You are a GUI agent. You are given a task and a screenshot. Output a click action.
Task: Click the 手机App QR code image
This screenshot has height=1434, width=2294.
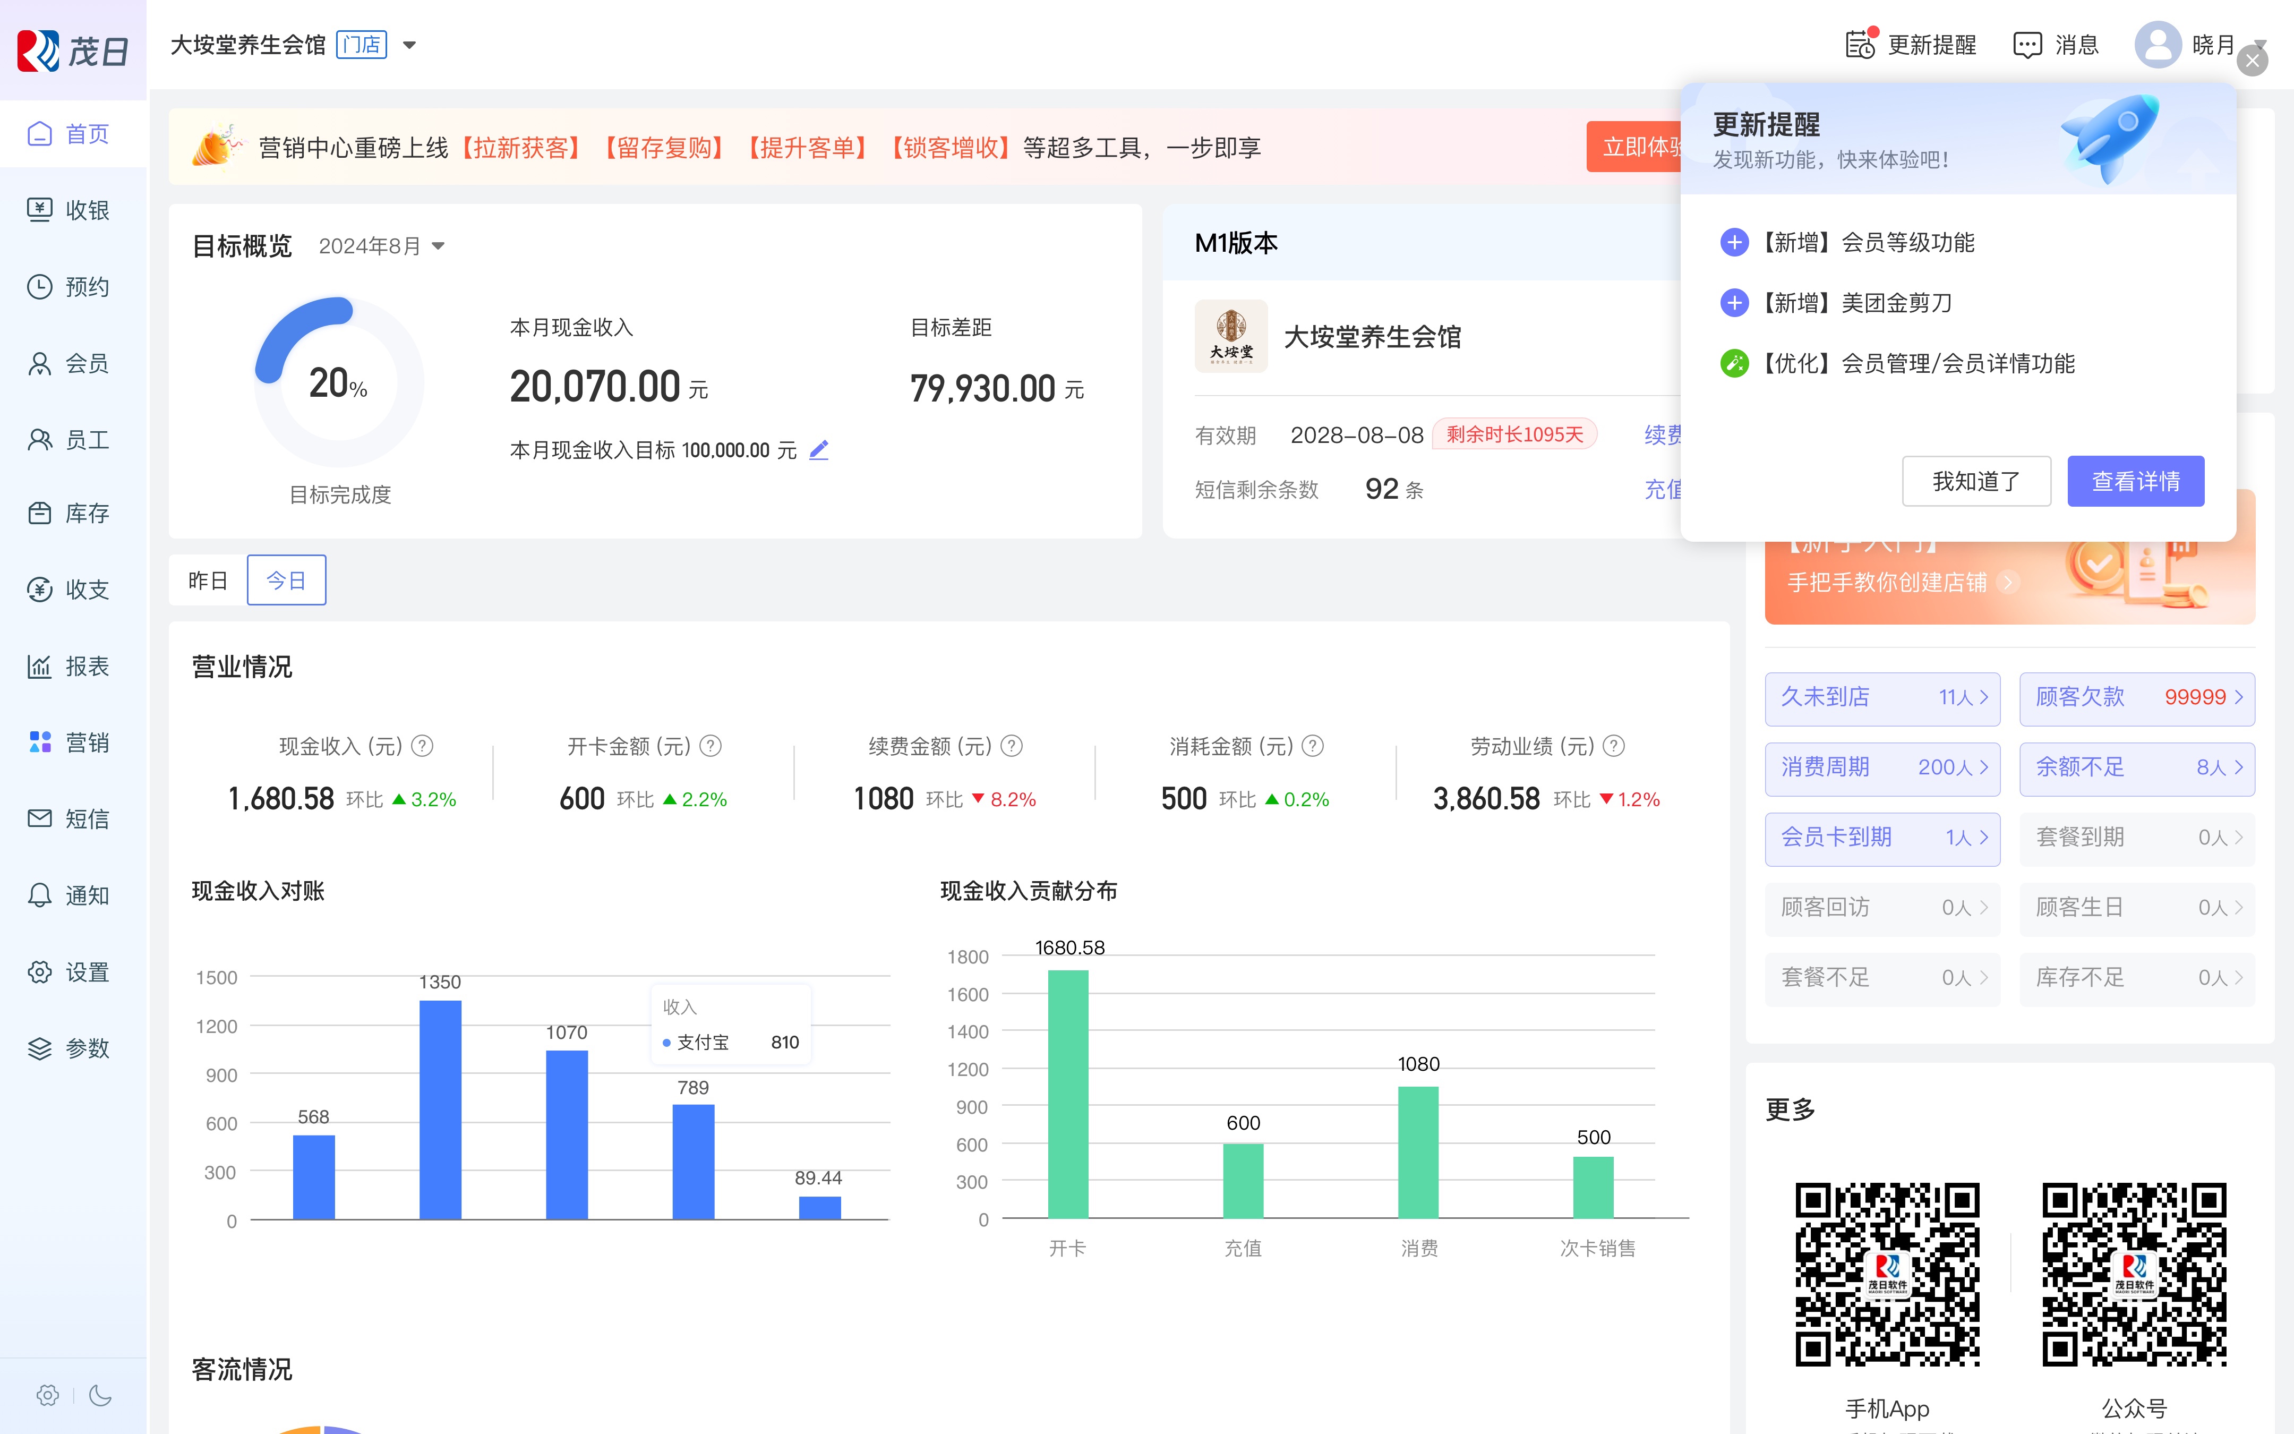pyautogui.click(x=1886, y=1274)
